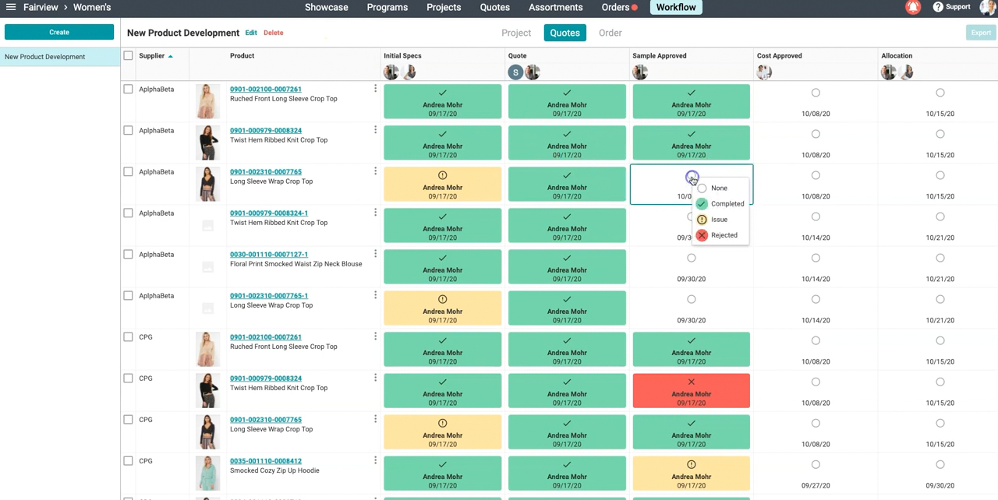Click the red X on rejected sample cell
The width and height of the screenshot is (998, 500).
691,382
